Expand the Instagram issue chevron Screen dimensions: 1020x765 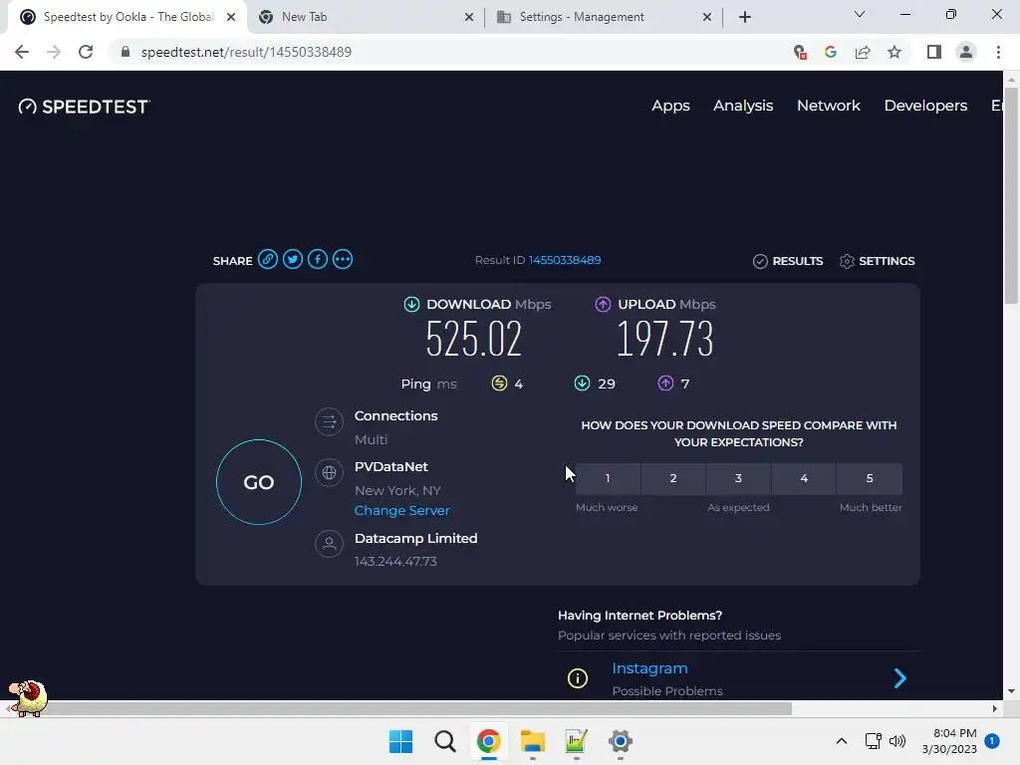(900, 678)
